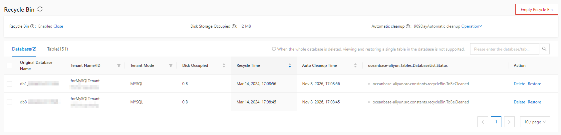Viewport: 561px width, 135px height.
Task: Toggle the select-all checkbox in table header
Action: click(9, 66)
